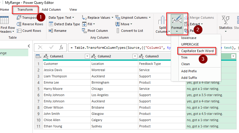The image size is (239, 133).
Task: Switch to the View tab
Action: tap(73, 10)
